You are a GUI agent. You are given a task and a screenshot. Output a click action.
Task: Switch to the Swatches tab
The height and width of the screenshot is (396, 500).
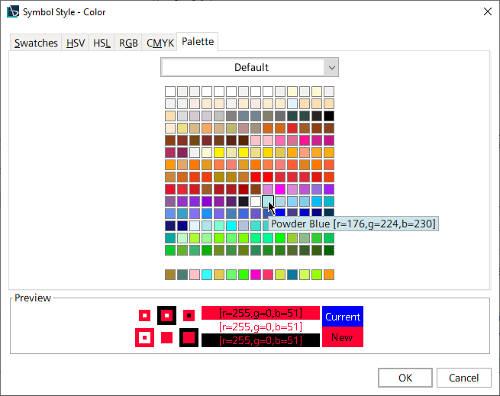point(36,43)
